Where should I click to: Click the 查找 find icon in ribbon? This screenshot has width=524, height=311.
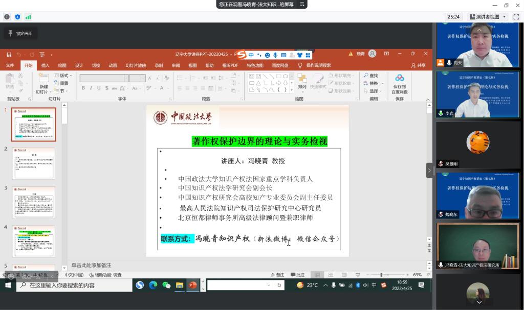pyautogui.click(x=366, y=76)
